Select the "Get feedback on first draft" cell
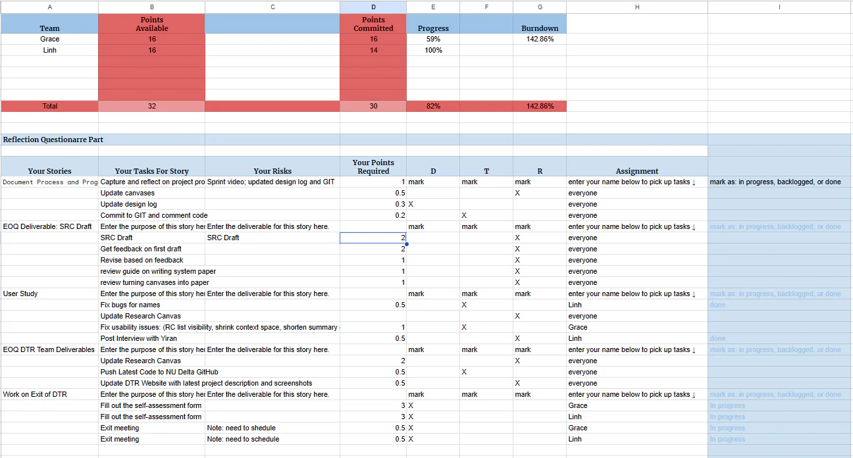Image resolution: width=853 pixels, height=458 pixels. (x=141, y=249)
